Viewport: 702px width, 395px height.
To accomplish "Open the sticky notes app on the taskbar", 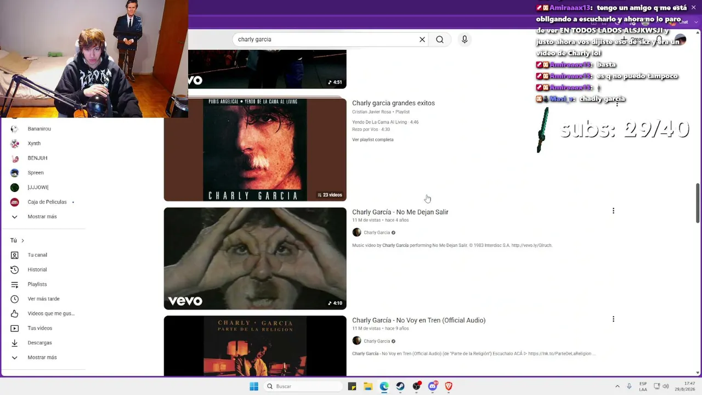I will (x=352, y=386).
